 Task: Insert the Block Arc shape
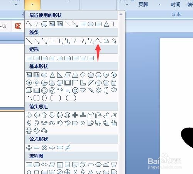point(60,90)
